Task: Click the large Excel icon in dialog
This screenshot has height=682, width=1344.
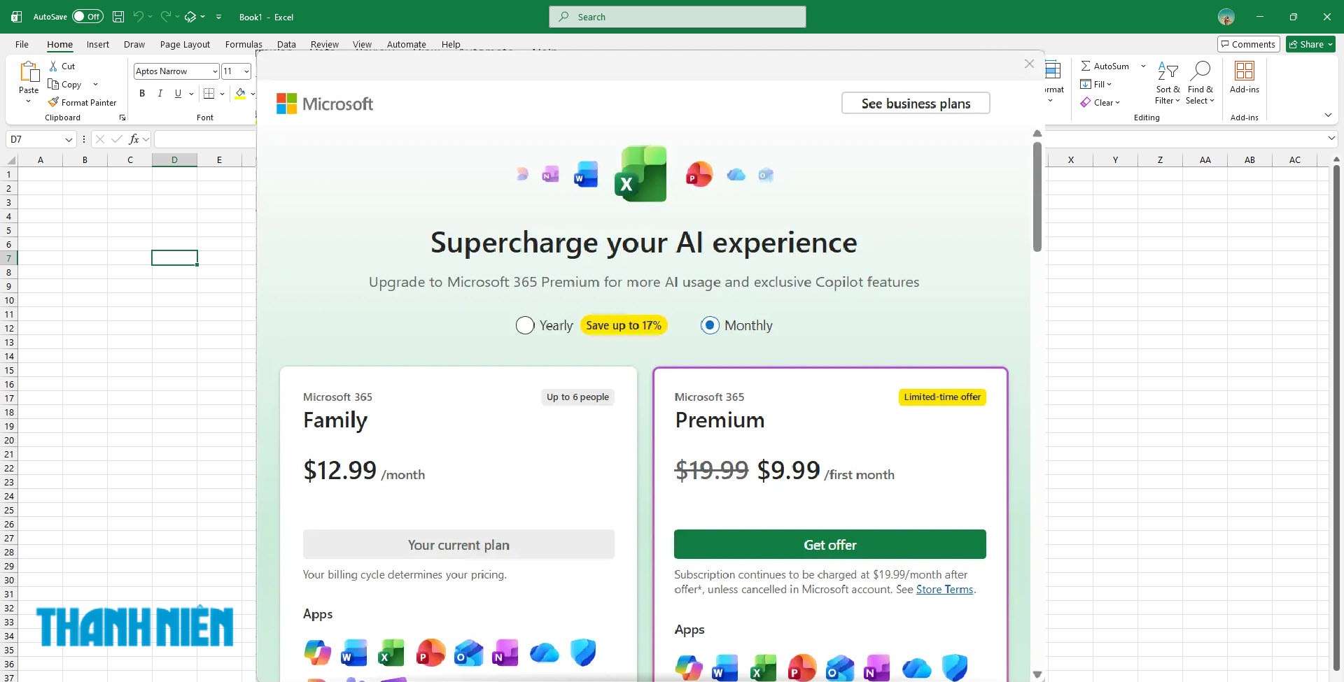Action: pyautogui.click(x=640, y=173)
